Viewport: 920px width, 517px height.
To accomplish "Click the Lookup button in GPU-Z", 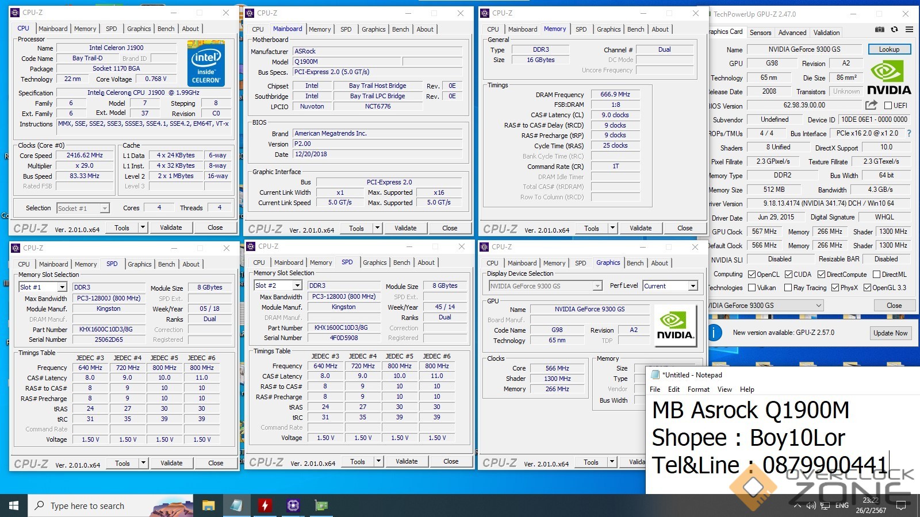I will 889,49.
